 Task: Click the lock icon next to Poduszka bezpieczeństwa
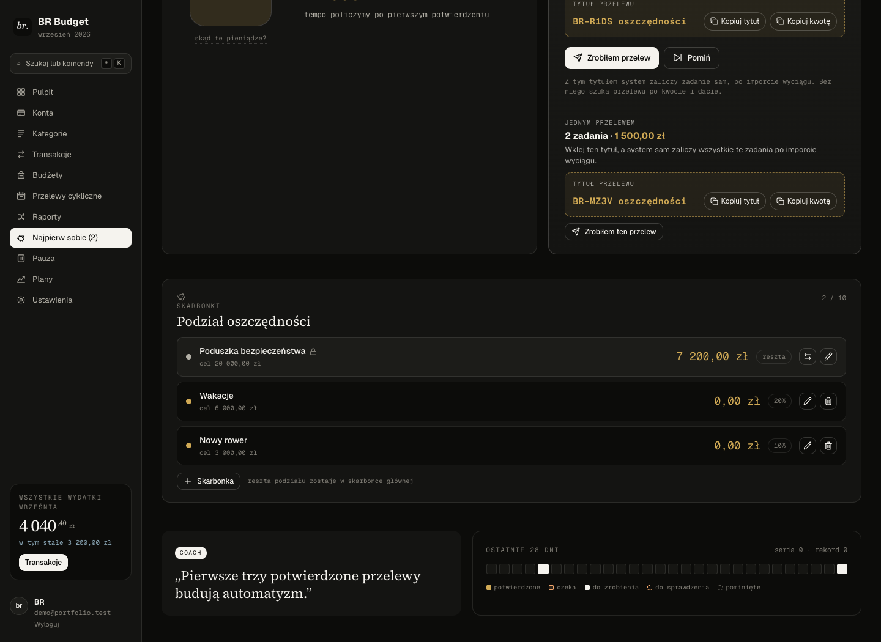[313, 352]
